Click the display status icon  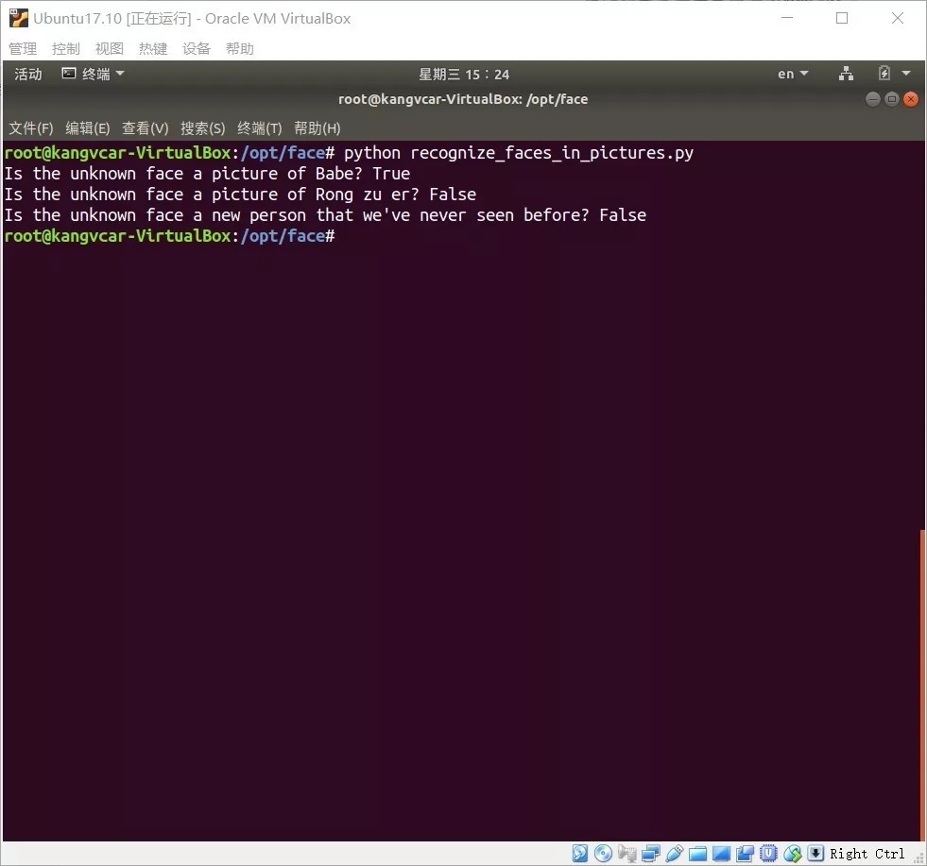click(721, 853)
